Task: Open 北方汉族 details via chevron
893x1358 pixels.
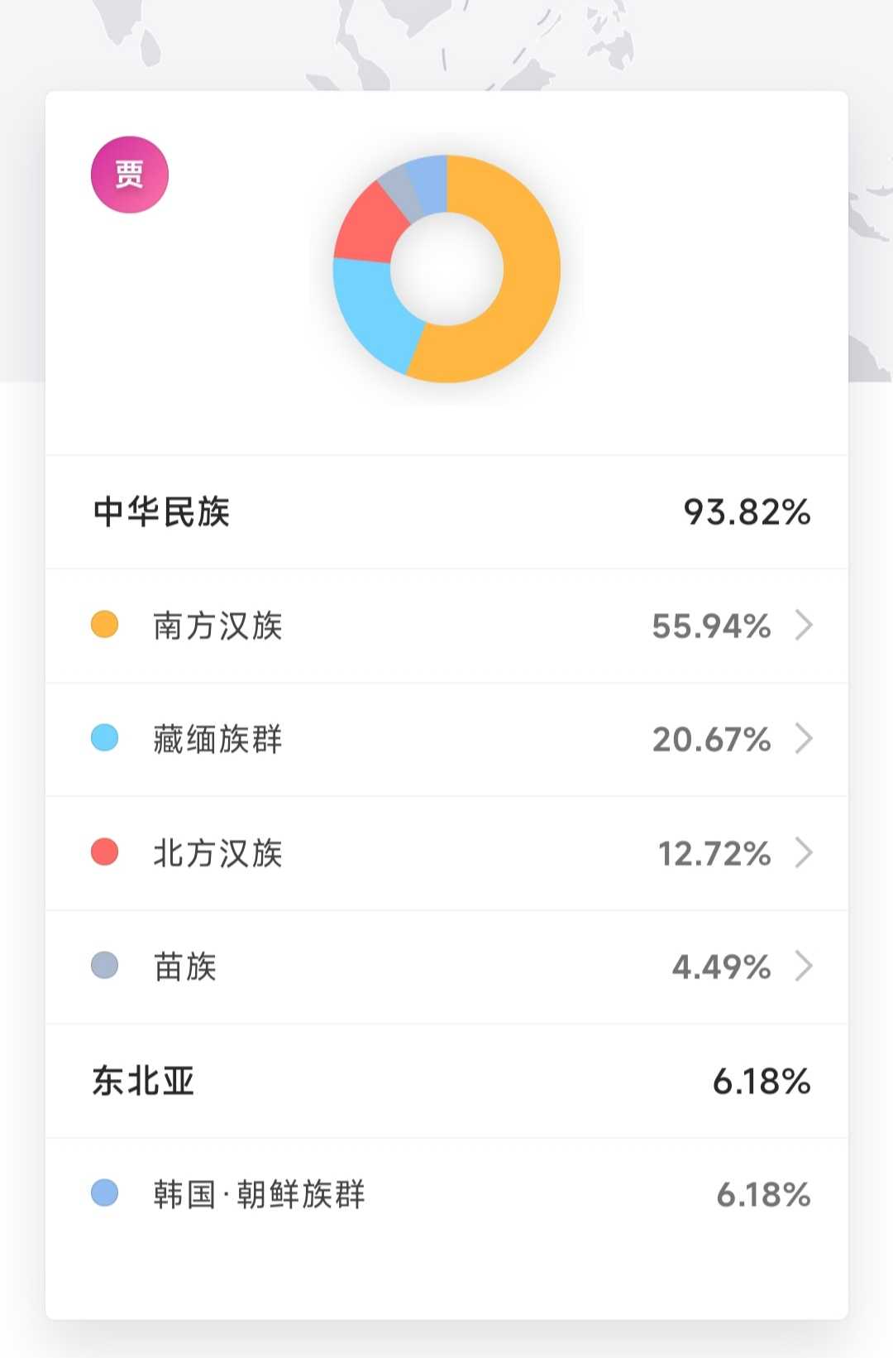Action: [x=804, y=852]
